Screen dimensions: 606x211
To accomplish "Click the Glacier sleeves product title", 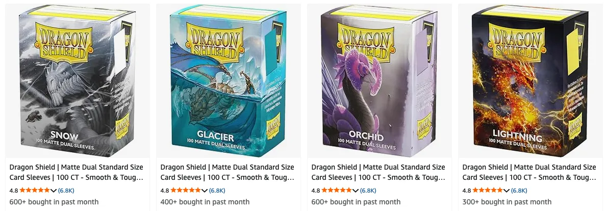I will pyautogui.click(x=228, y=172).
